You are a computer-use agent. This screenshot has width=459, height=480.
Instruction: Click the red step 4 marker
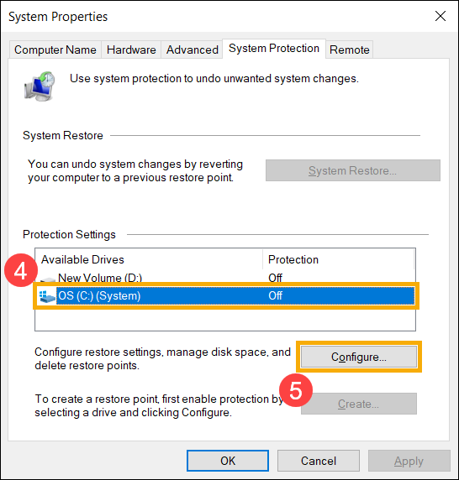21,270
